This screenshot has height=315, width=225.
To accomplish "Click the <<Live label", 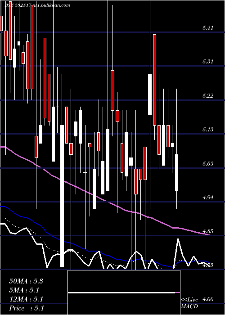I will point(189,300).
